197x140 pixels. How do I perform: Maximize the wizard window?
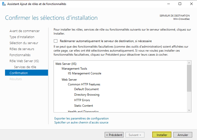tap(180, 4)
